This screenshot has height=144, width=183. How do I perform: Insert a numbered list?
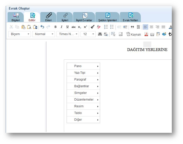tap(106, 27)
